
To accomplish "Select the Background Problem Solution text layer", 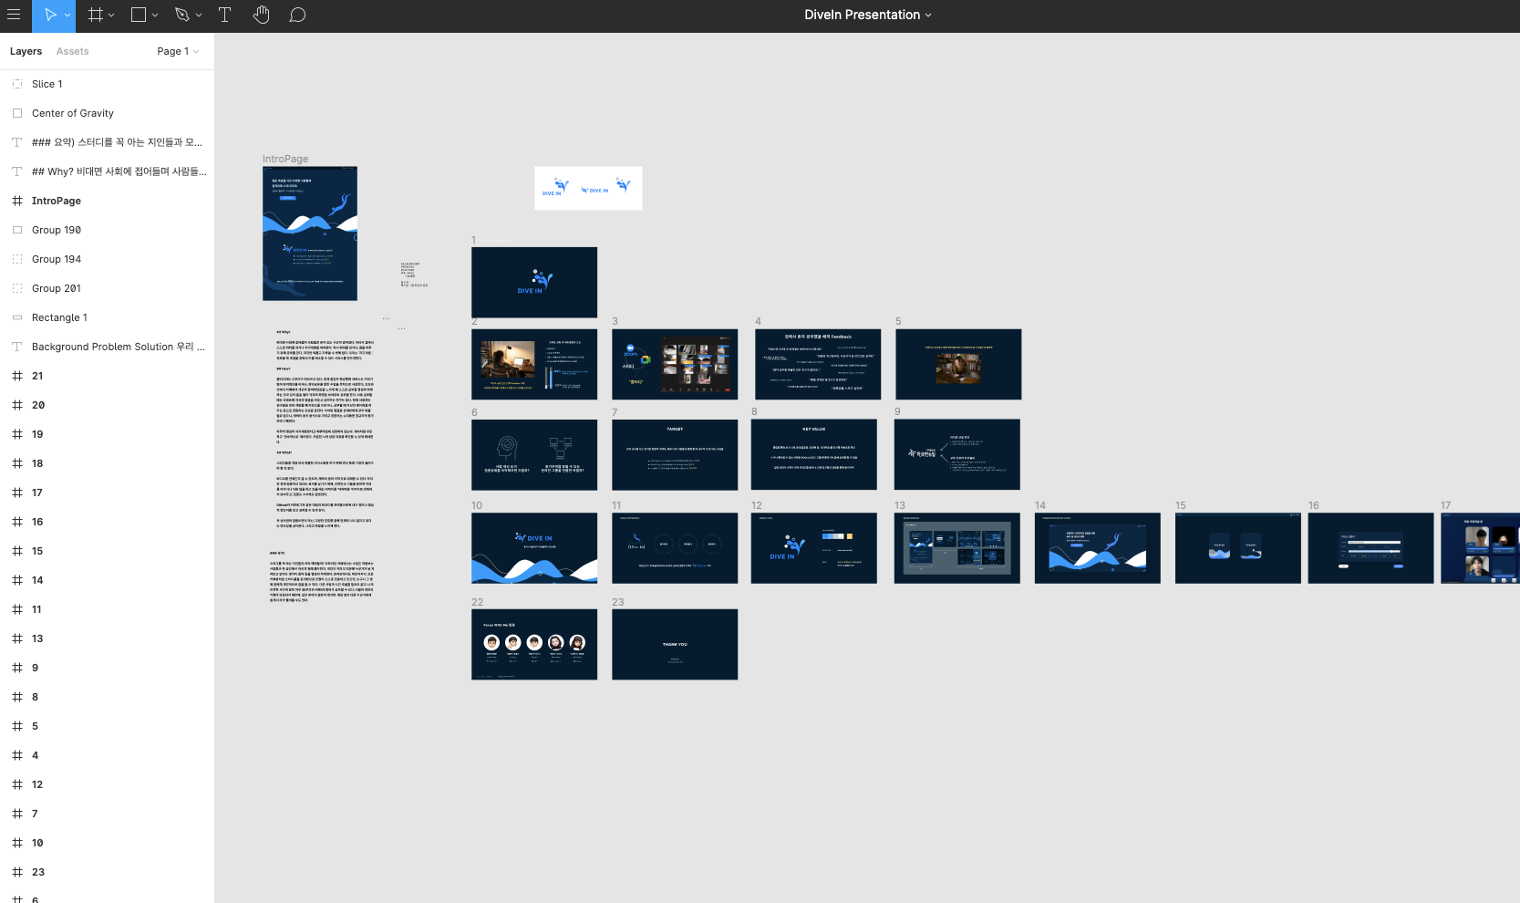I will coord(108,347).
